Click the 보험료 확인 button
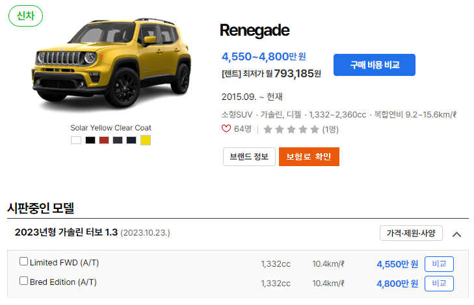 coord(309,156)
